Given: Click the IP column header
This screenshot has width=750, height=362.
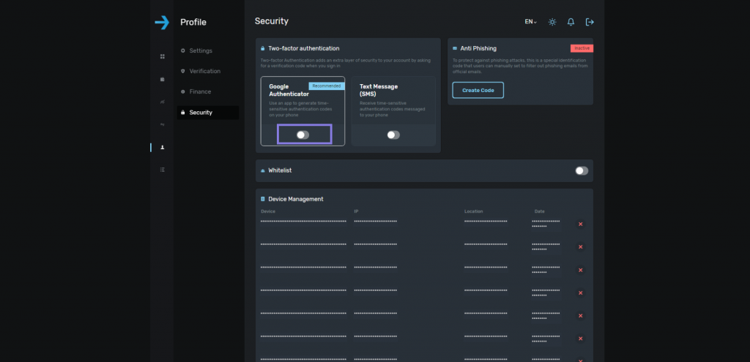Looking at the screenshot, I should [356, 211].
